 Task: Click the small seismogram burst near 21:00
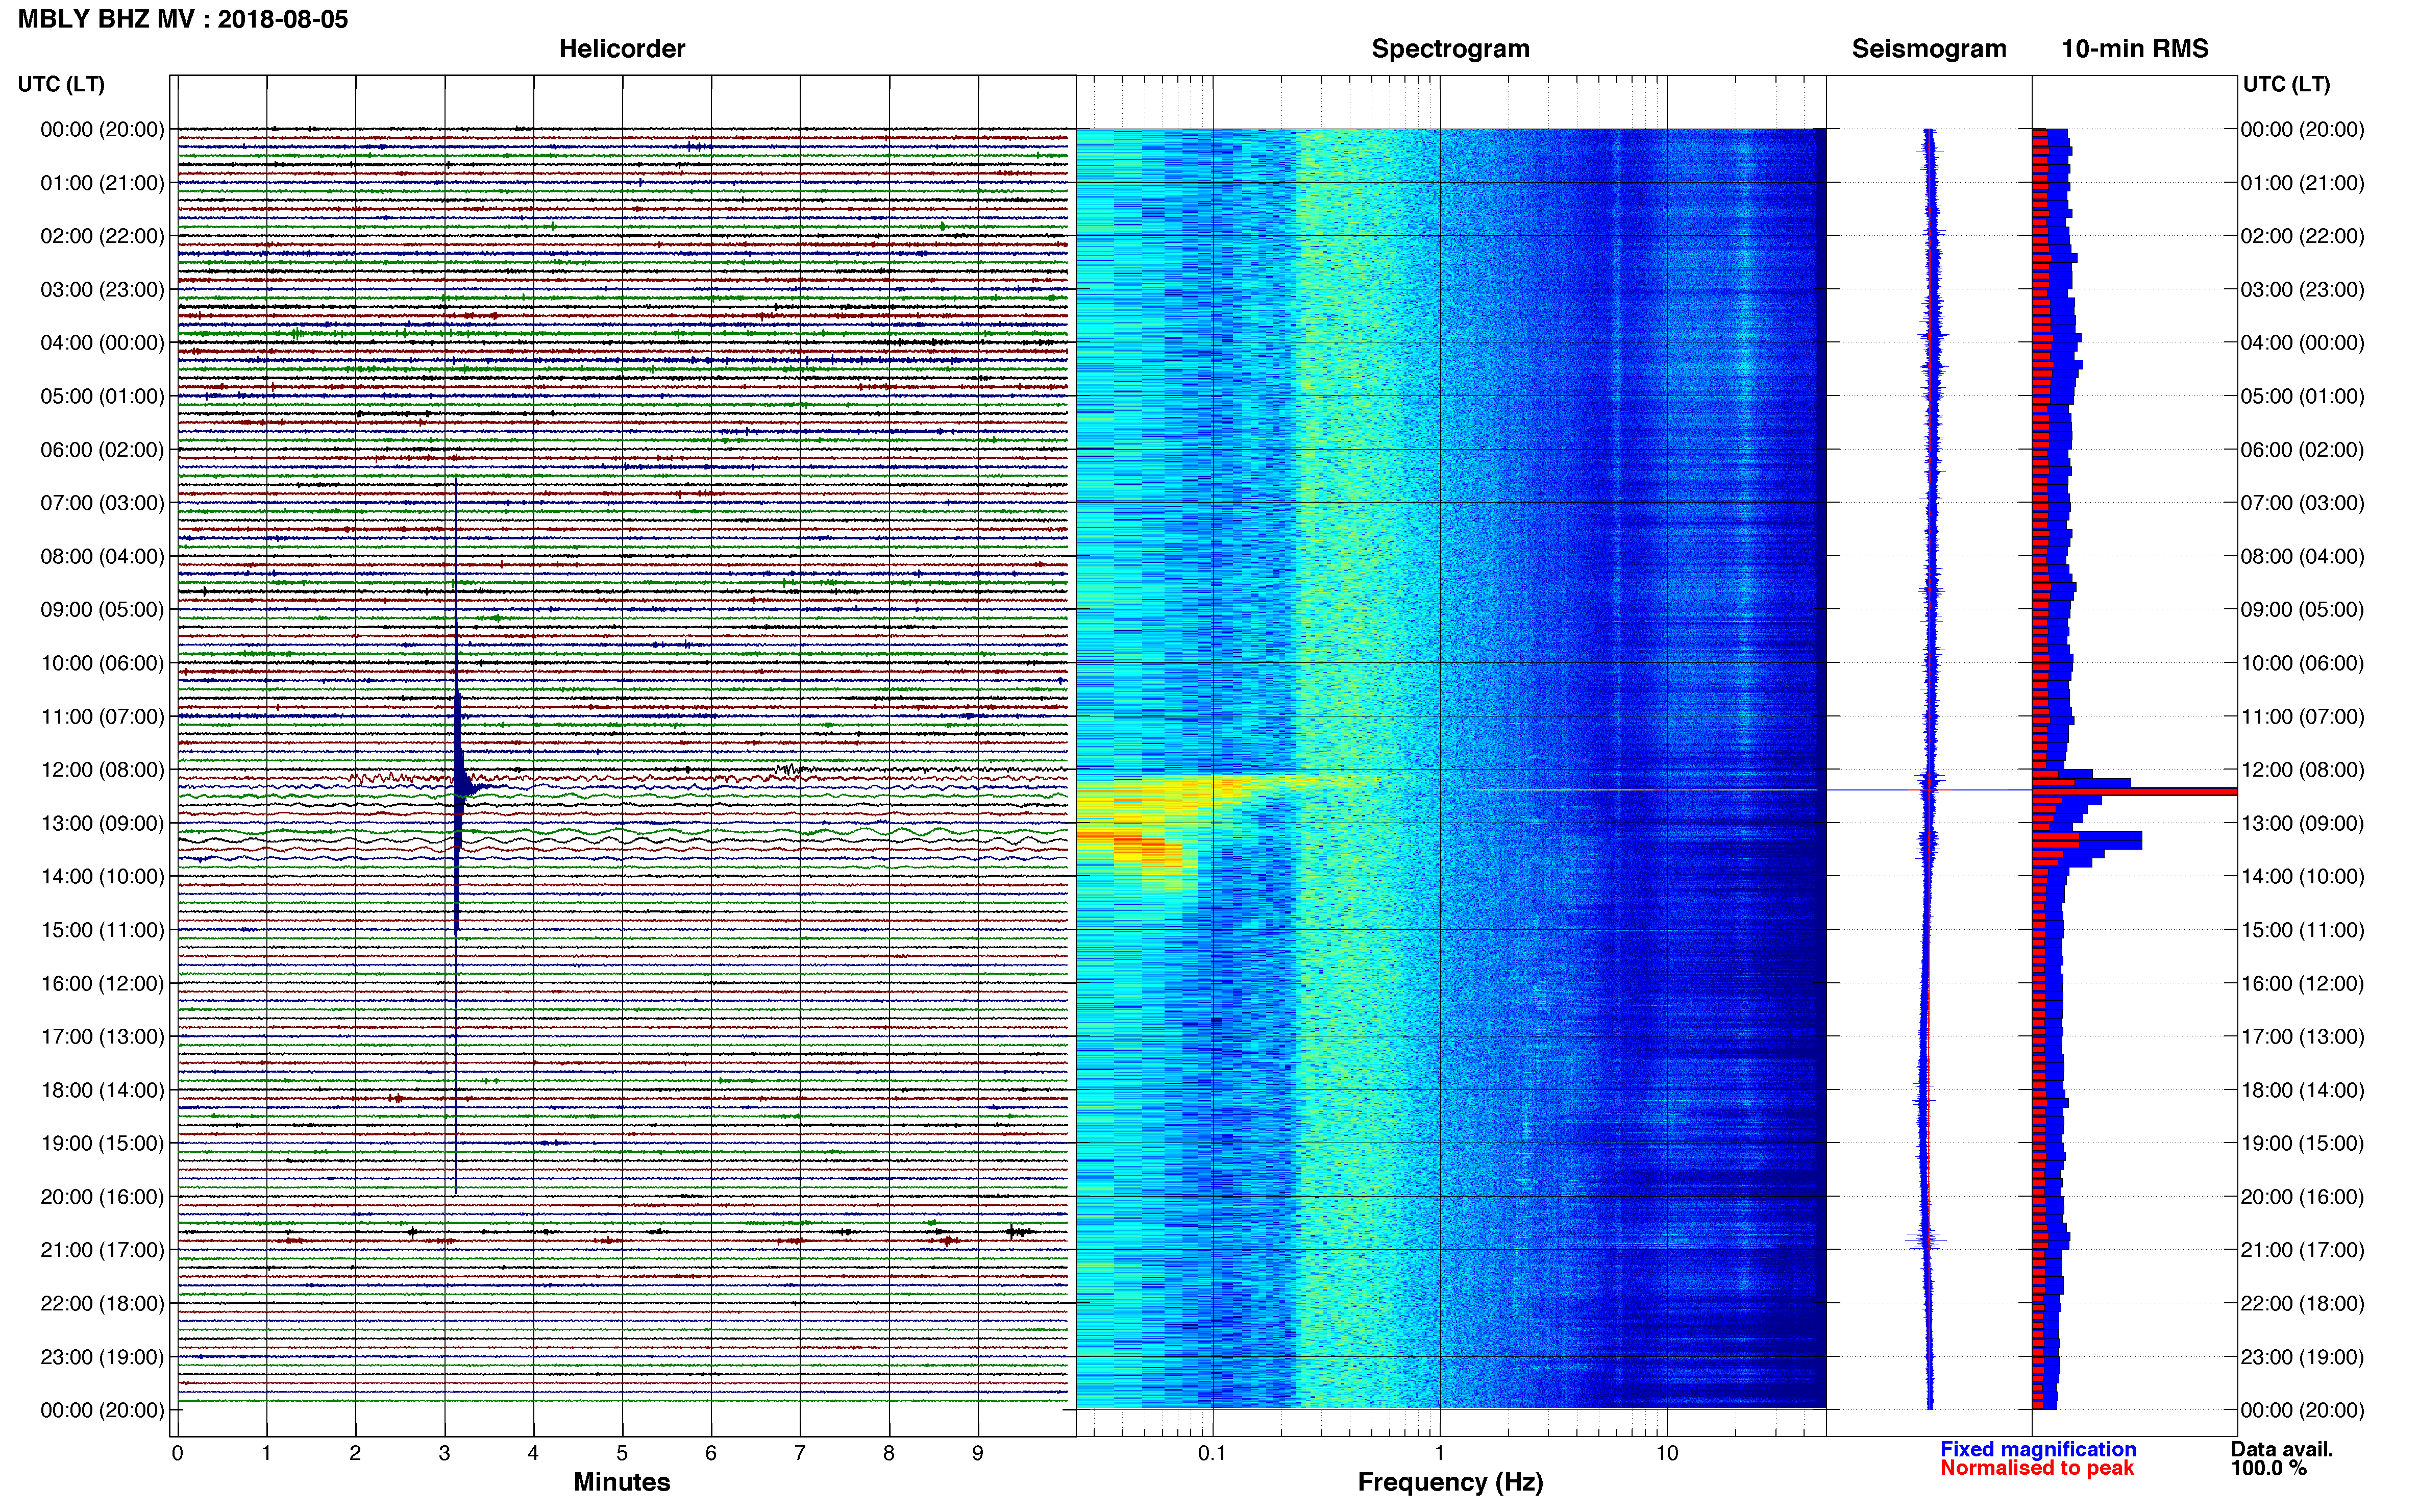1926,1240
